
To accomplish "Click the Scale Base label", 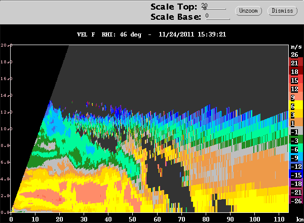I will [176, 17].
